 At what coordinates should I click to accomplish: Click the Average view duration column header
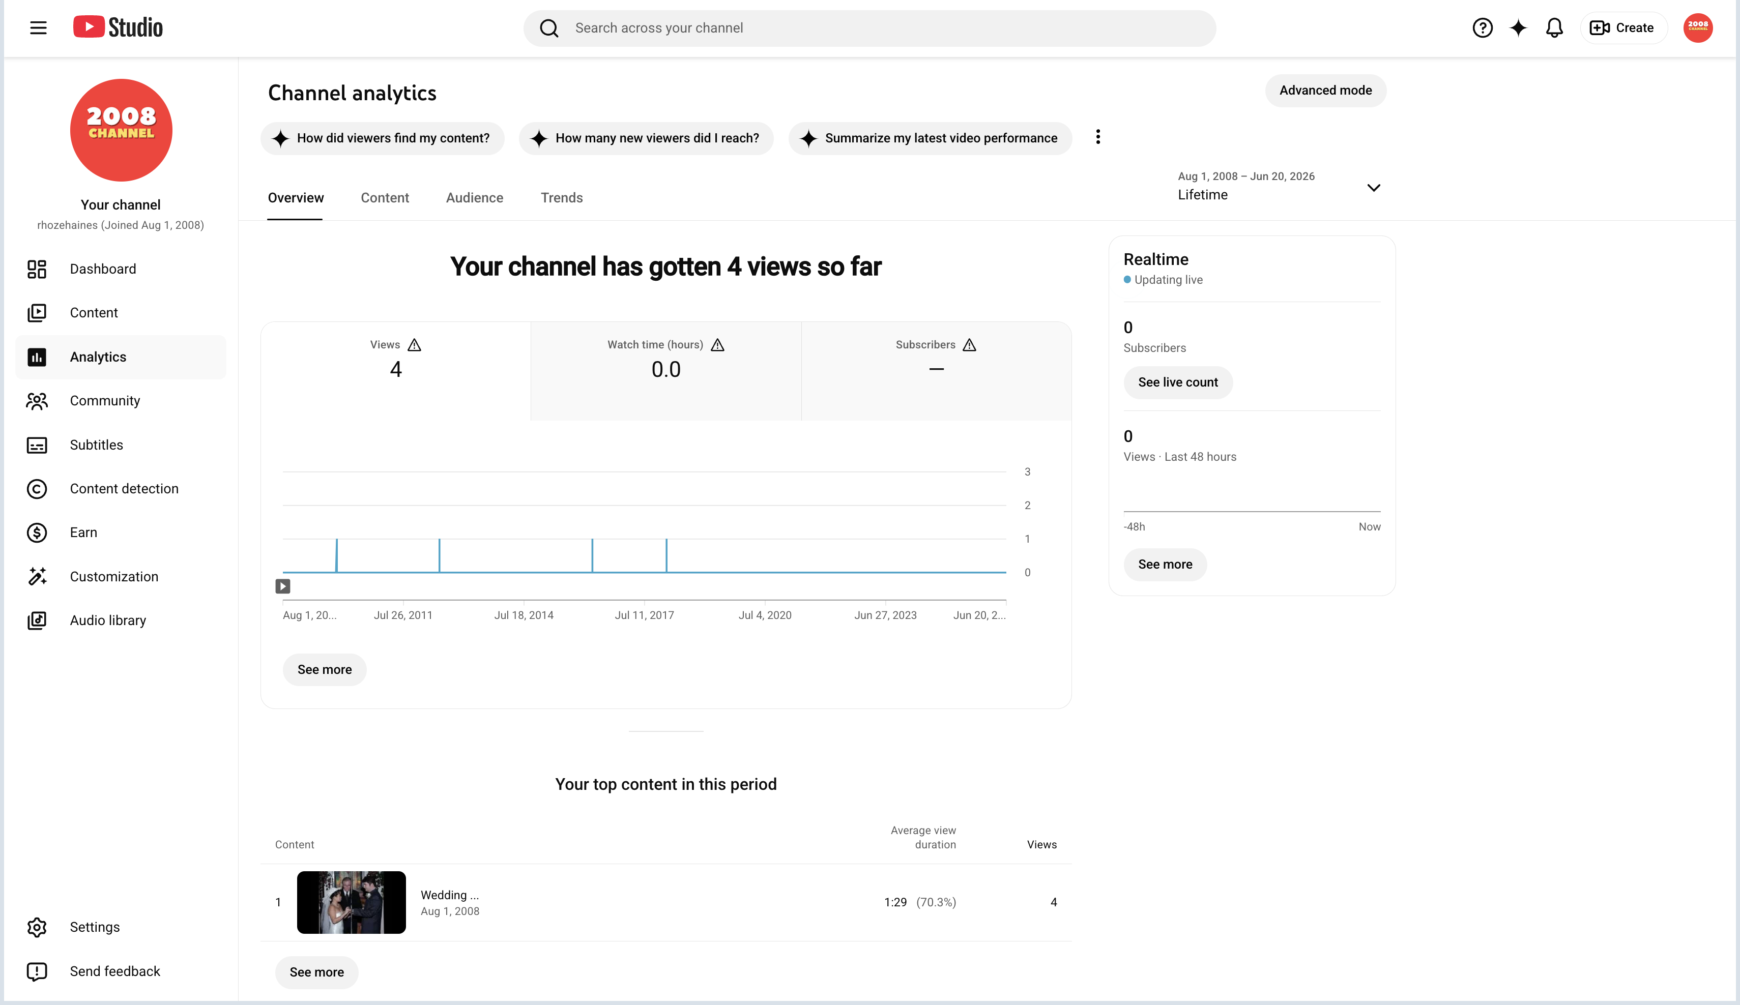tap(922, 837)
